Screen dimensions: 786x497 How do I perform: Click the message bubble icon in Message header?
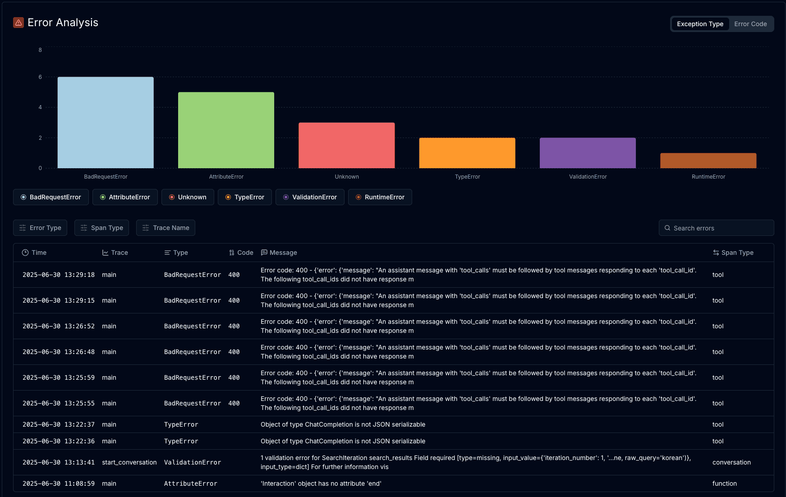264,253
